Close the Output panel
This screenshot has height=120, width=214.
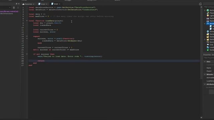(19, 4)
